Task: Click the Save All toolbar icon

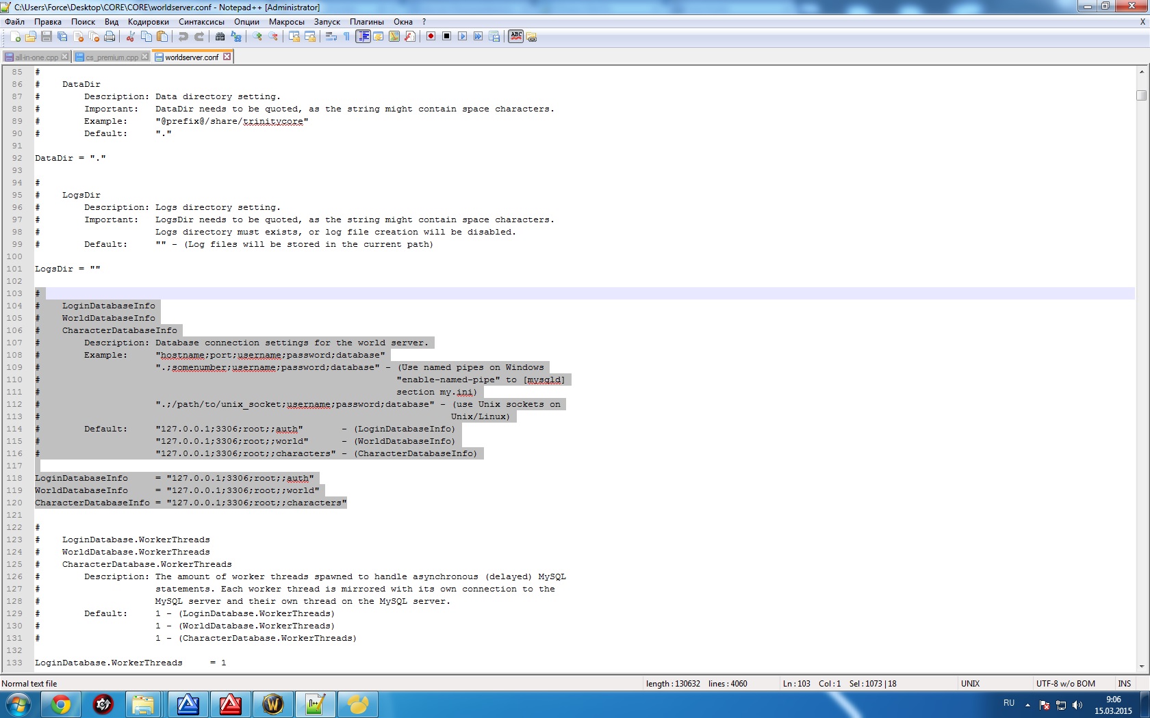Action: (x=62, y=37)
